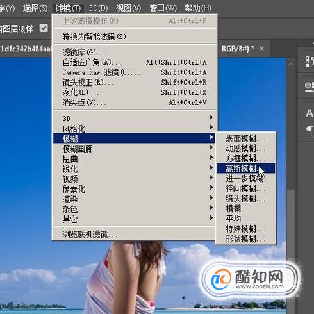Screen dimensions: 314x314
Task: Choose 动感模糊 motion blur option
Action: [x=245, y=149]
